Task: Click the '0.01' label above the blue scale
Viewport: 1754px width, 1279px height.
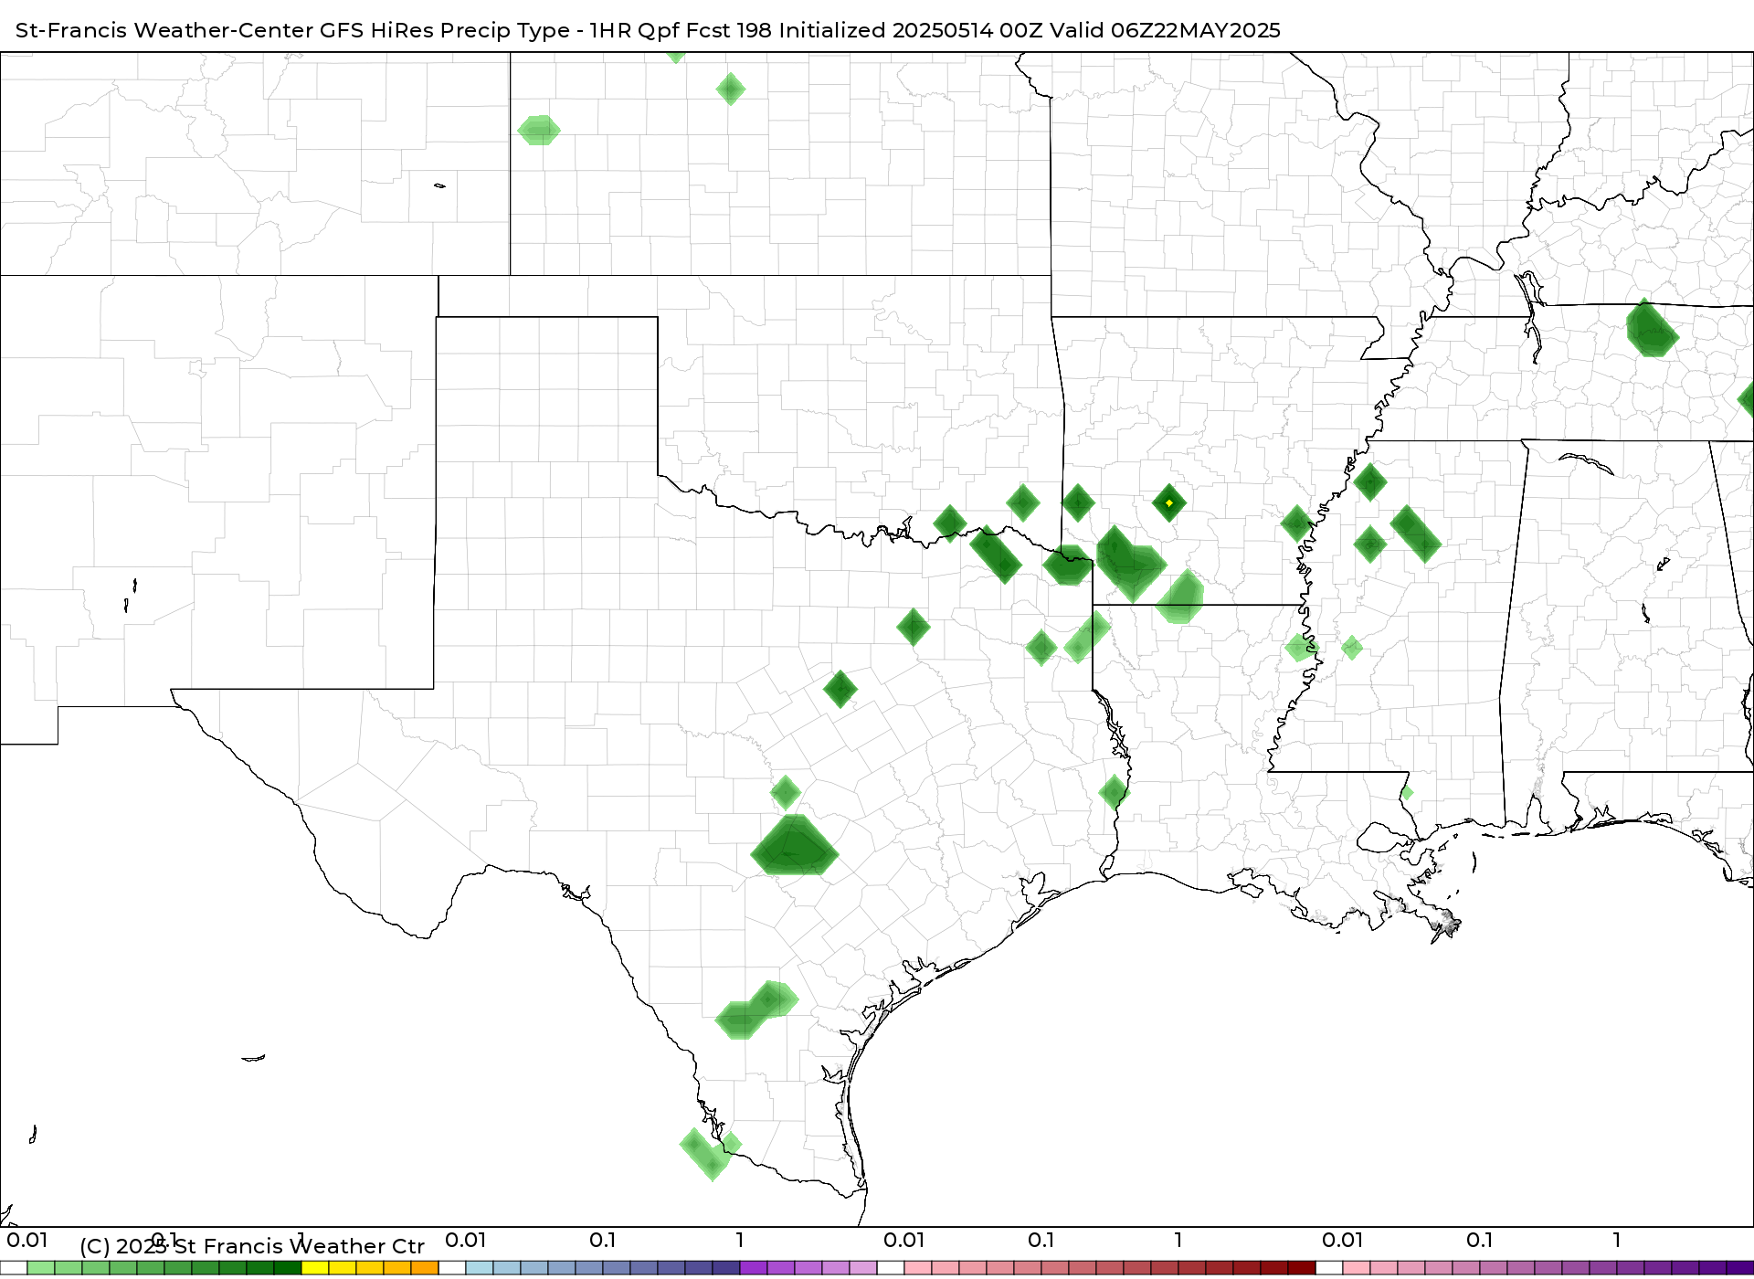Action: 466,1240
